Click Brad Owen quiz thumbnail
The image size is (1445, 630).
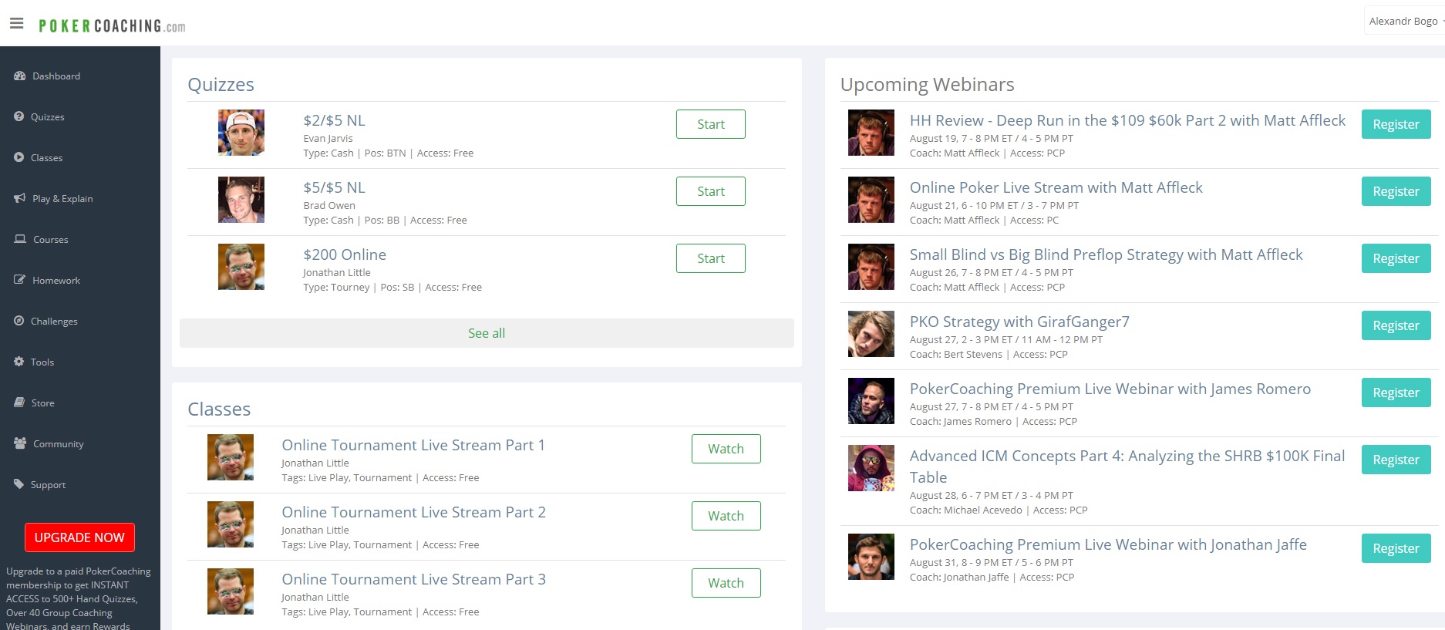click(x=241, y=200)
